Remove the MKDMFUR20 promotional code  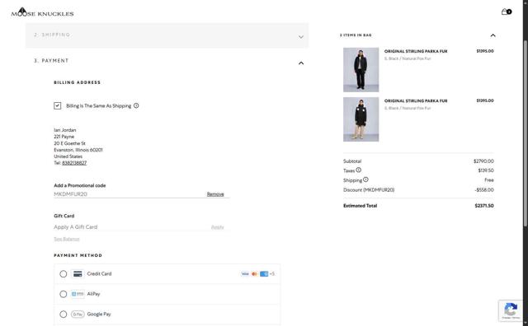(x=215, y=194)
